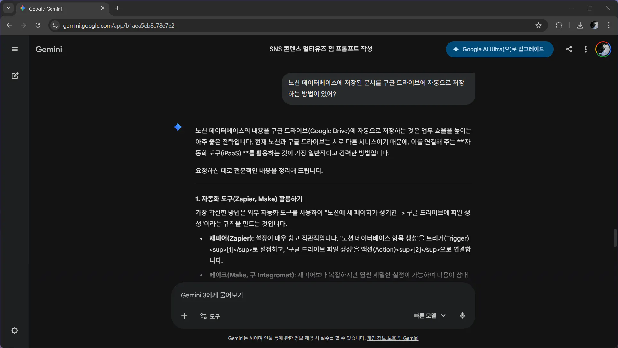618x348 pixels.
Task: Click the browser forward arrow
Action: [x=23, y=25]
